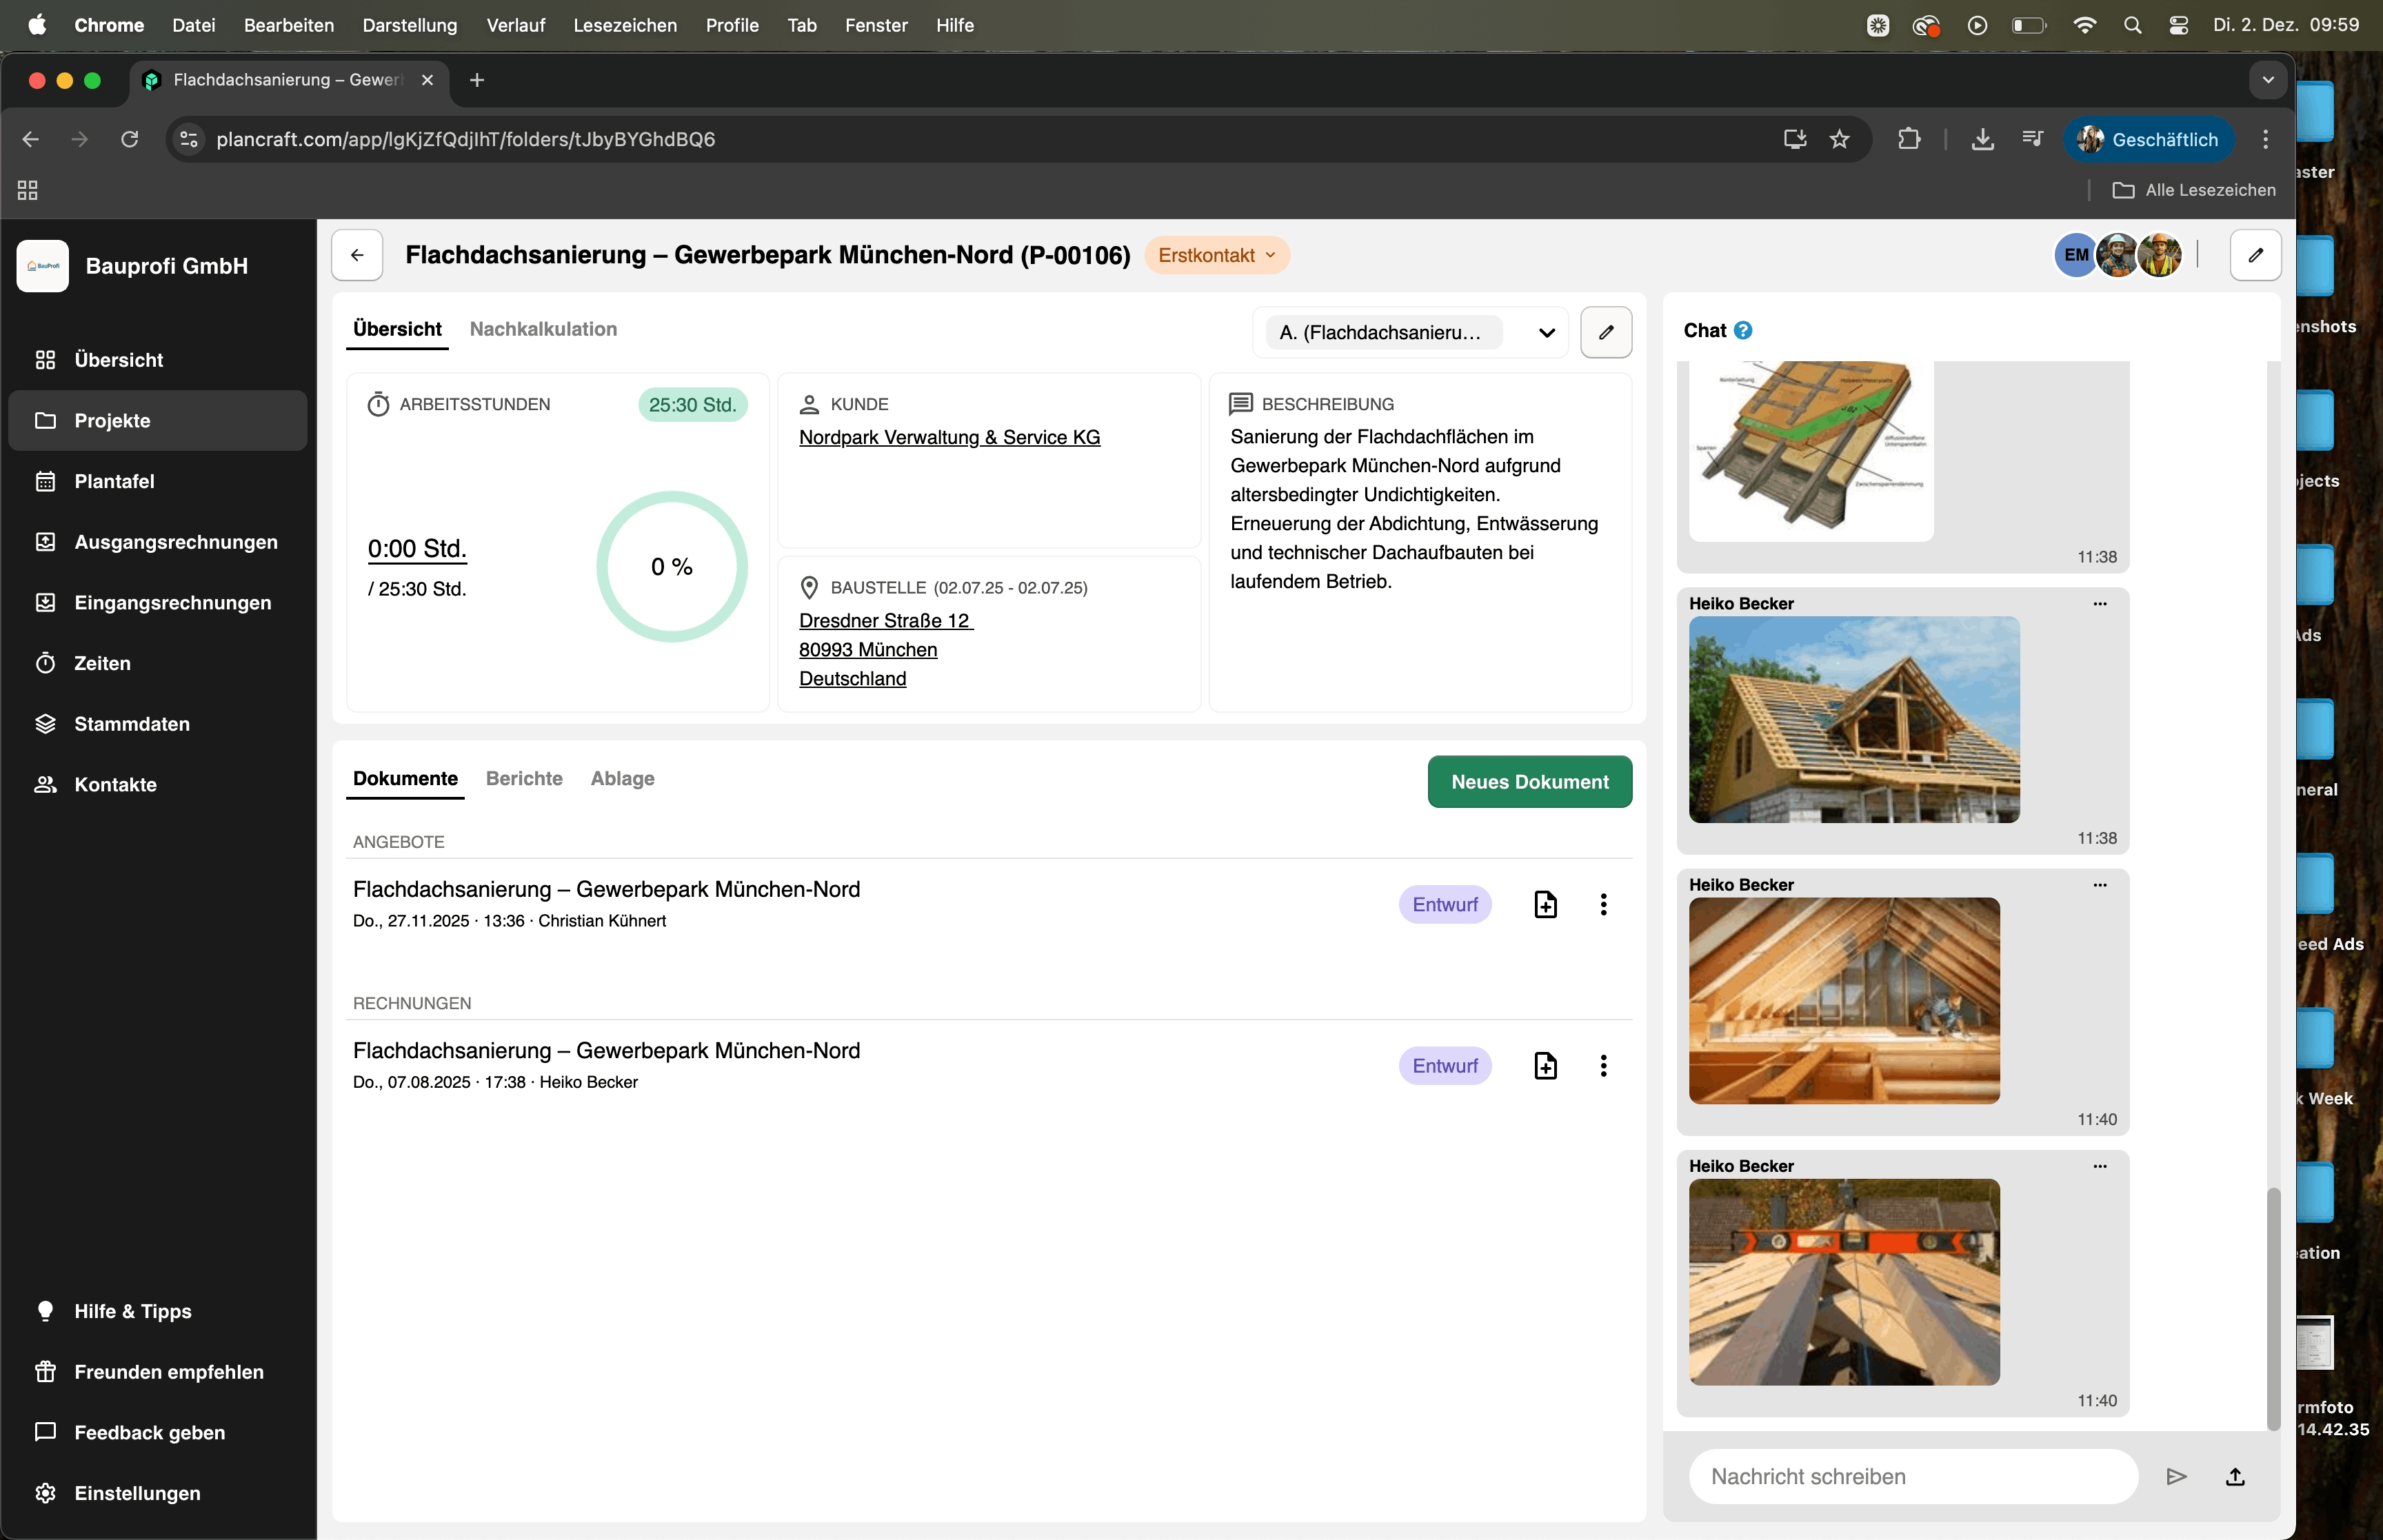The image size is (2383, 1540).
Task: Open Chrome three-dot menu
Action: point(2265,139)
